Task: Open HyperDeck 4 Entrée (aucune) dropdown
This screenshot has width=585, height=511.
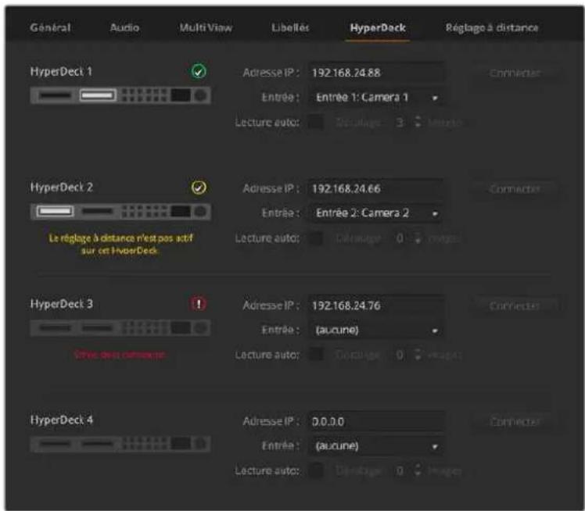Action: click(x=376, y=446)
